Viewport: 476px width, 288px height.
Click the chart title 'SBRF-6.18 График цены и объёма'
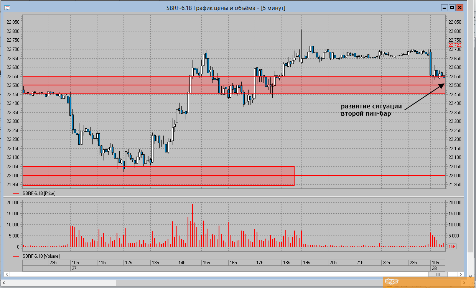(x=213, y=8)
